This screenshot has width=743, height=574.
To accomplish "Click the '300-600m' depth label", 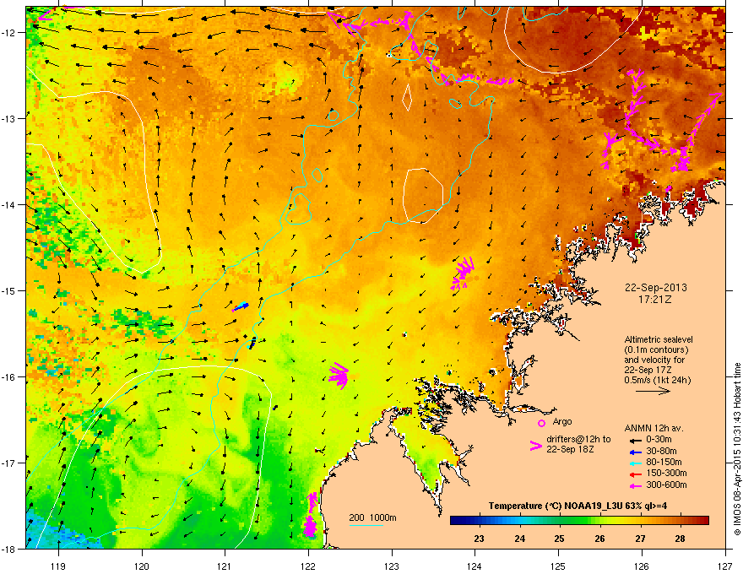I will 666,485.
